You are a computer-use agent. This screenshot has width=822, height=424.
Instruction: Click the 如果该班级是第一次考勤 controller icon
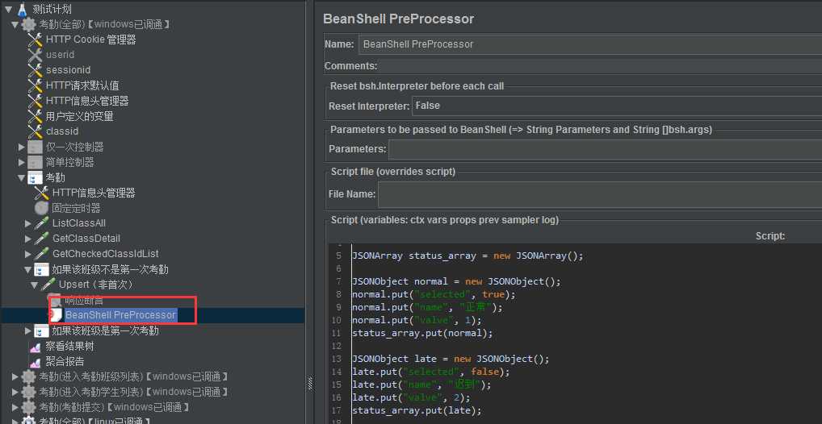pyautogui.click(x=41, y=330)
